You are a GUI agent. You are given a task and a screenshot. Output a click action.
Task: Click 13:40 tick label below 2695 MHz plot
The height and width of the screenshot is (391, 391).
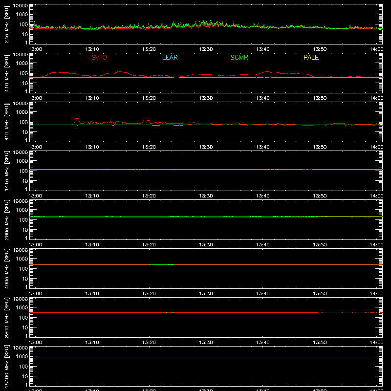pyautogui.click(x=263, y=245)
